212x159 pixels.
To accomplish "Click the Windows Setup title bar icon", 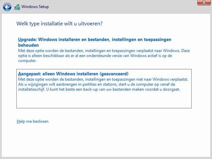I will point(17,7).
